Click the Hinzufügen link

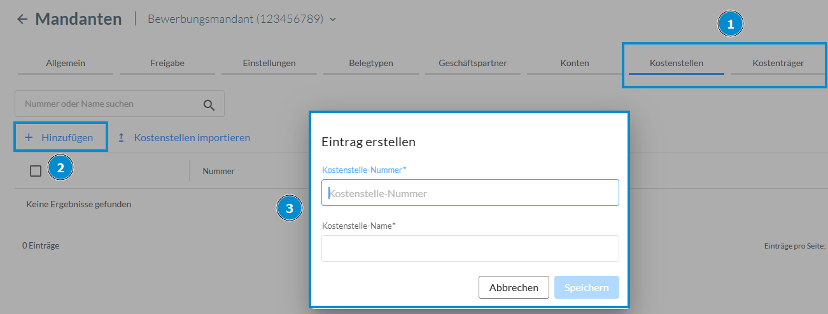67,137
